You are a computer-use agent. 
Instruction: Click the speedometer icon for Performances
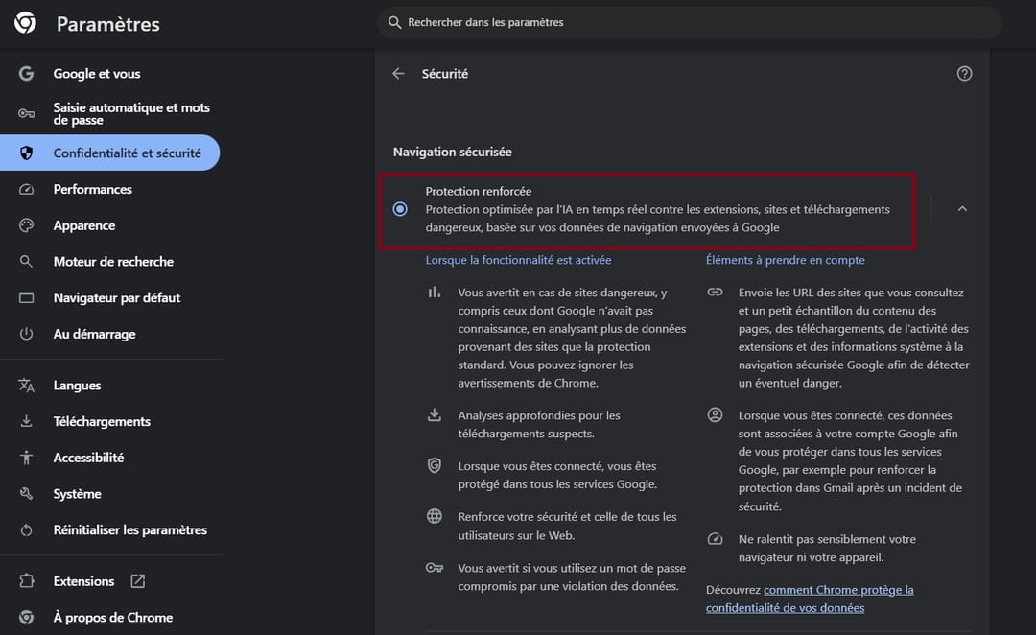(27, 190)
